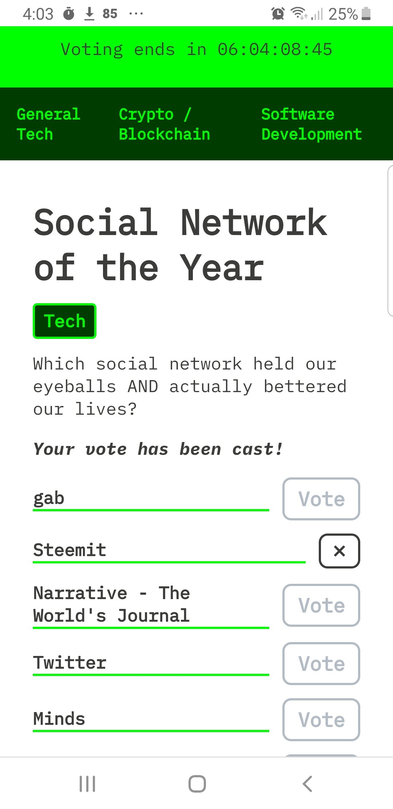Tap the green Tech tag badge
Image resolution: width=393 pixels, height=809 pixels.
coord(64,321)
